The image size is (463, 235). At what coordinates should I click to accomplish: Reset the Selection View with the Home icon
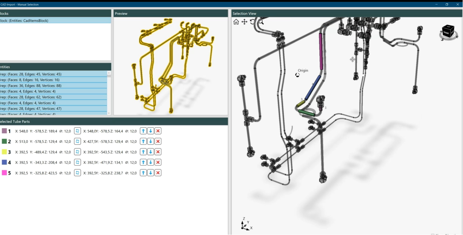click(x=236, y=22)
